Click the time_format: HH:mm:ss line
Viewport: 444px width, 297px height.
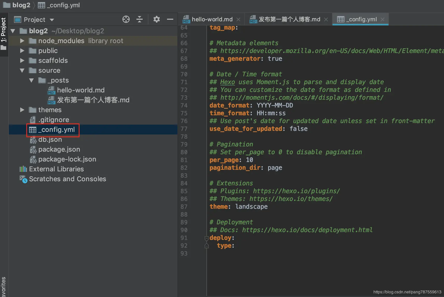coord(248,113)
